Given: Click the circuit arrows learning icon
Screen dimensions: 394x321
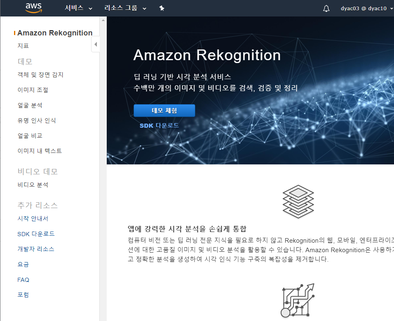Looking at the screenshot, I should point(298,300).
